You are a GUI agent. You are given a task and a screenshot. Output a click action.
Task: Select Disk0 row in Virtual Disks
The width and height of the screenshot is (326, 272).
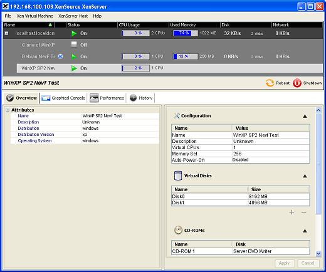coord(240,196)
